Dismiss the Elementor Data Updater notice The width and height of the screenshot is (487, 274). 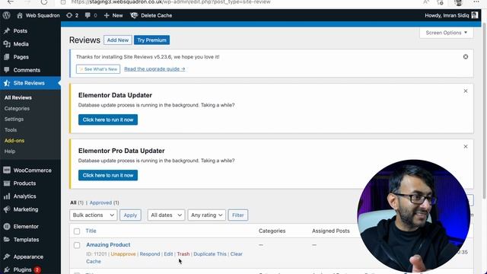pyautogui.click(x=466, y=91)
